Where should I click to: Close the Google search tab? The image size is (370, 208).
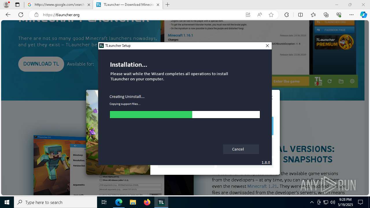(89, 5)
